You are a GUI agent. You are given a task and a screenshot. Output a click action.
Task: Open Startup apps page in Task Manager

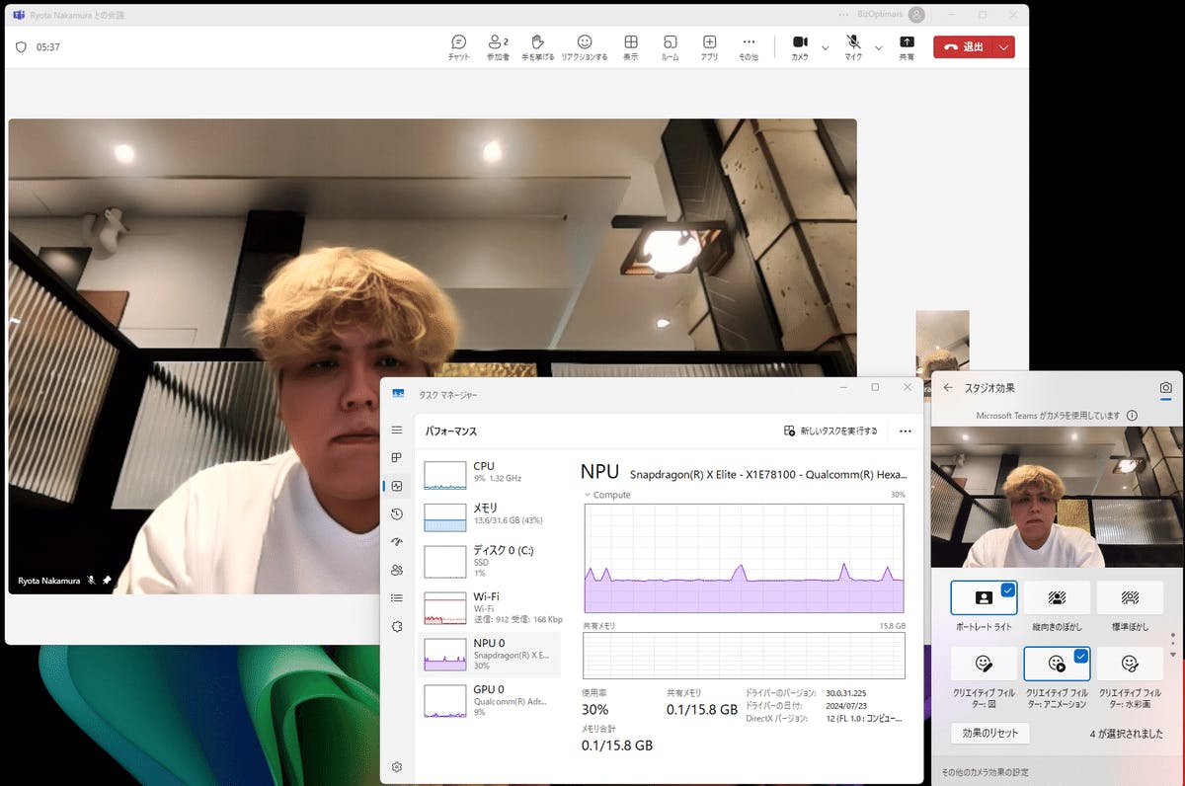coord(397,542)
